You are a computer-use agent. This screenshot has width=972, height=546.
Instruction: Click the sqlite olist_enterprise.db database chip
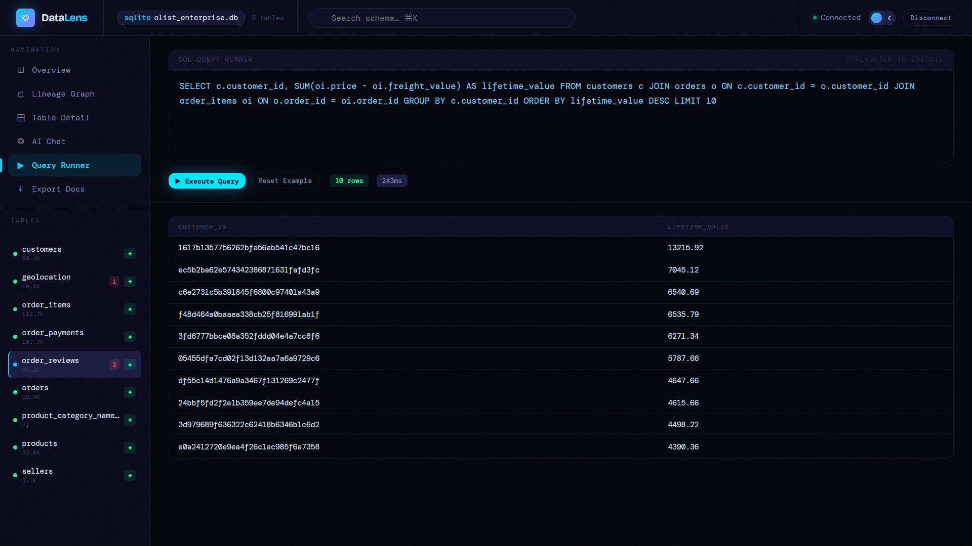pyautogui.click(x=181, y=18)
